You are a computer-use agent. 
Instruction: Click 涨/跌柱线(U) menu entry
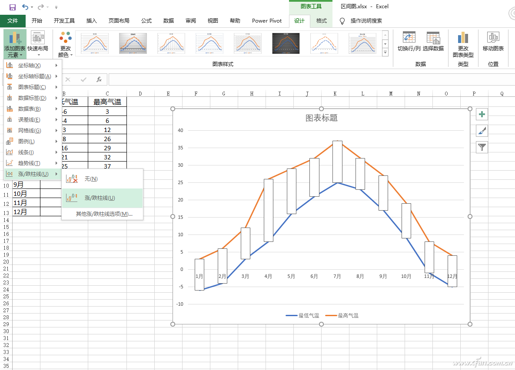point(33,174)
